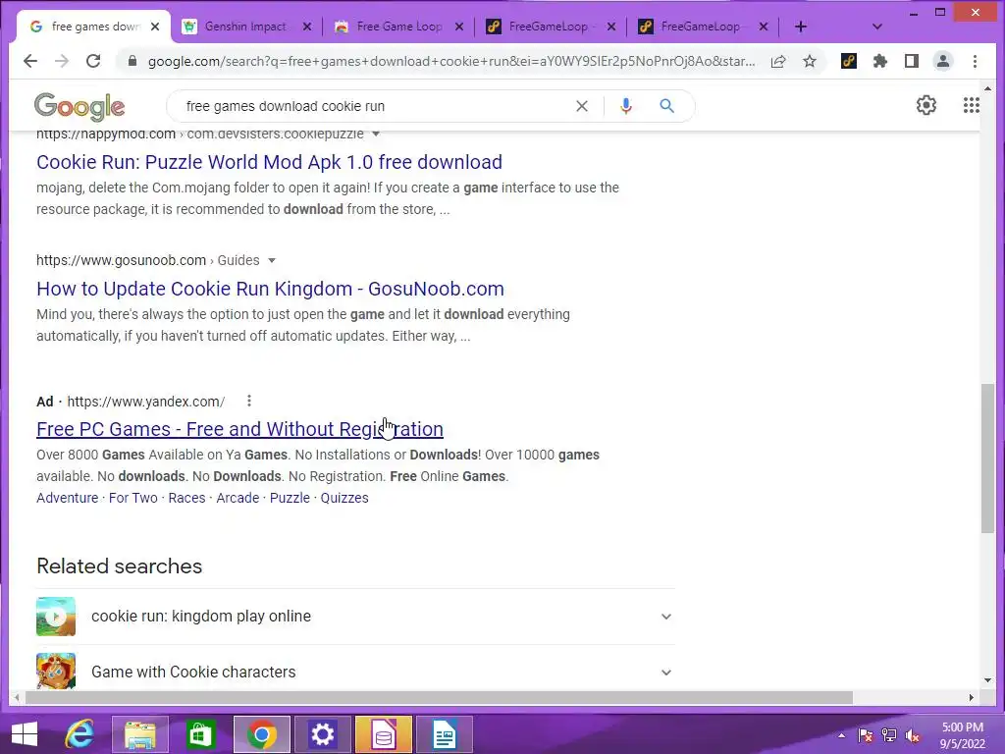
Task: Launch Internet Explorer from taskbar
Action: coord(80,734)
